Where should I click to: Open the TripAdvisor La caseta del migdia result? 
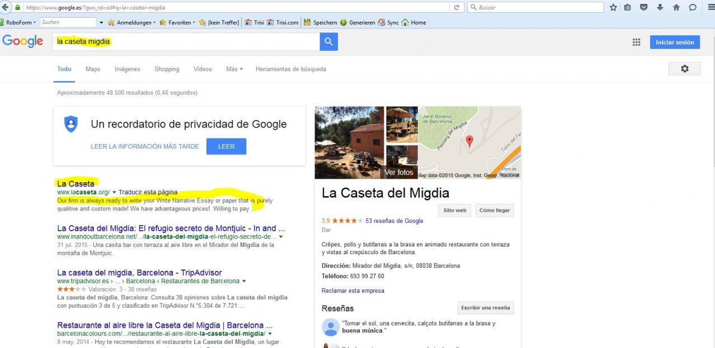tap(139, 273)
